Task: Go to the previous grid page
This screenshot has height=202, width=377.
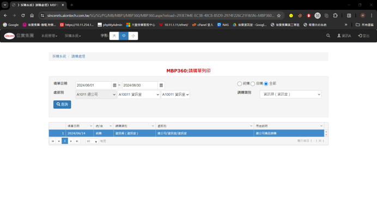Action: coord(59,141)
